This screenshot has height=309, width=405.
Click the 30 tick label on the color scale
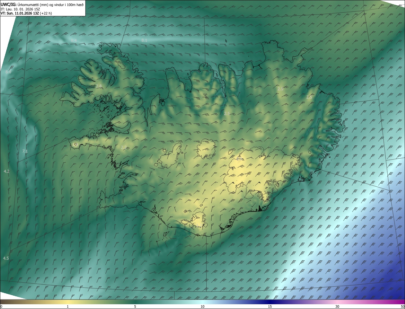337,306
